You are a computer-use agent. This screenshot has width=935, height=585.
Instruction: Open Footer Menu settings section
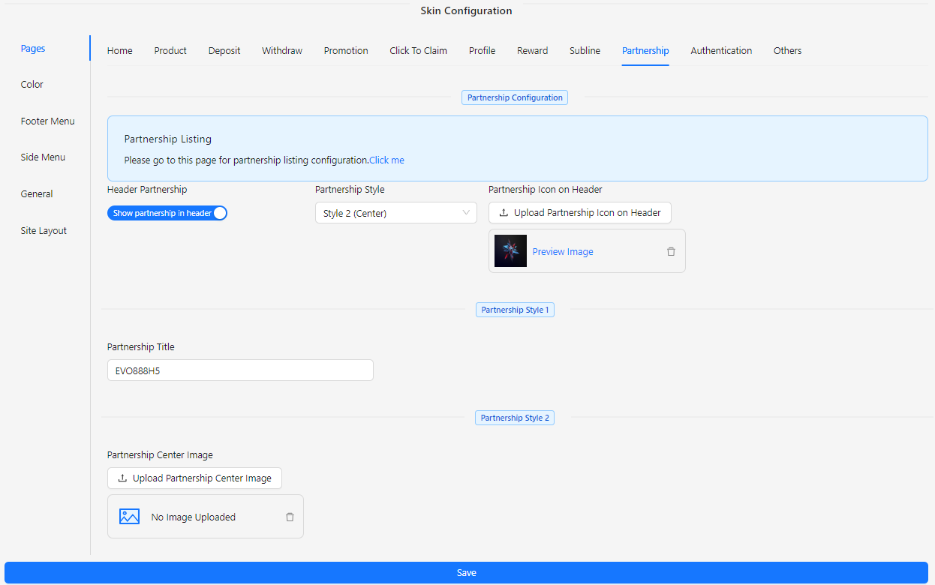(x=48, y=121)
